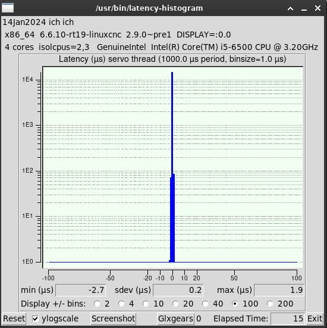Select the 2 bins radio button
This screenshot has width=327, height=328.
point(97,304)
